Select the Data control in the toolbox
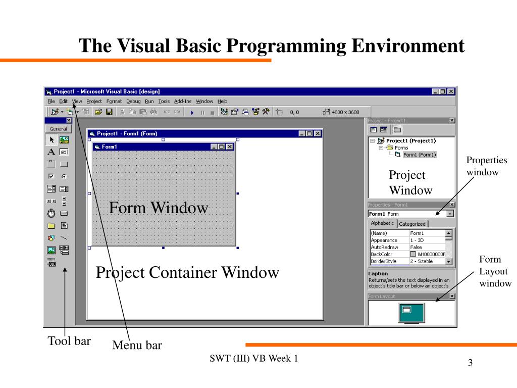 click(64, 250)
